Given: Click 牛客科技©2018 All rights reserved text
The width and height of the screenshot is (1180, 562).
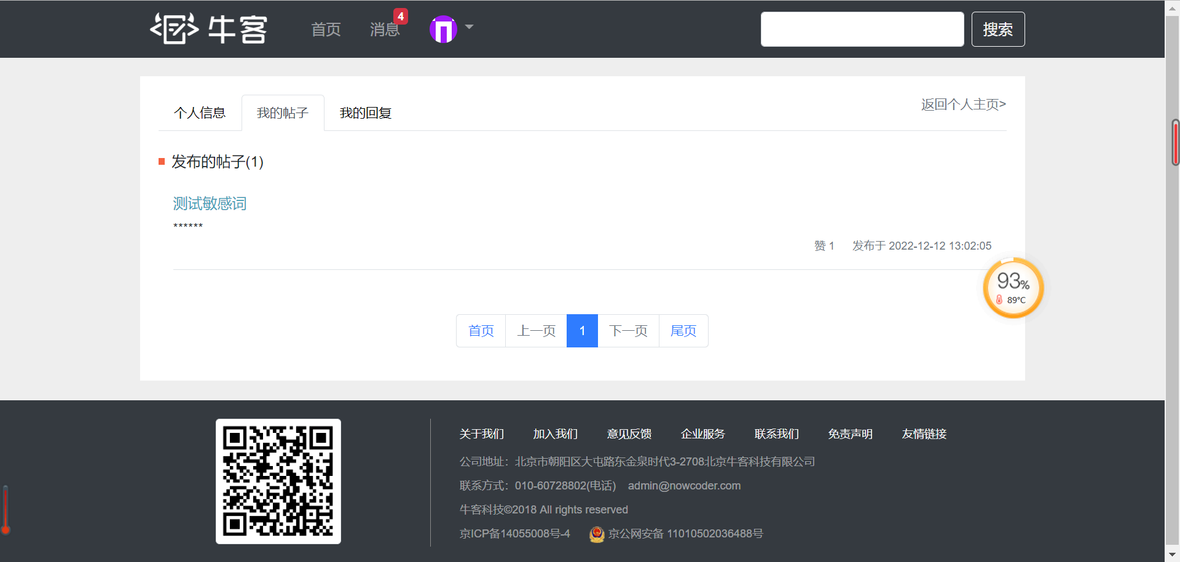Looking at the screenshot, I should click(x=544, y=510).
